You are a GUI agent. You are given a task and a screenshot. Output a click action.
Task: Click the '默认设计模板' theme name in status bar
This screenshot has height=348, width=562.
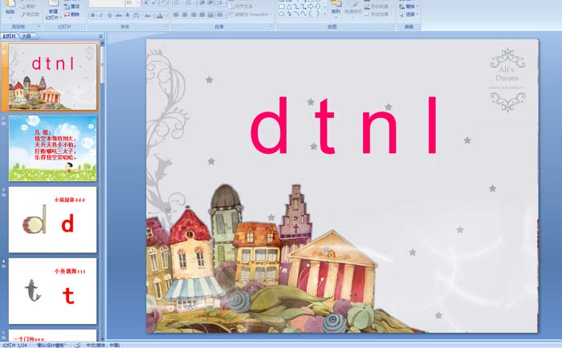(x=51, y=345)
